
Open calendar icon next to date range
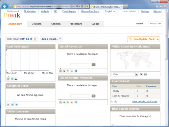(35, 39)
